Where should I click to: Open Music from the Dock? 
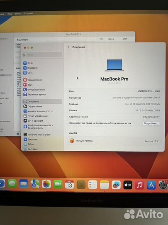[x=139, y=185]
